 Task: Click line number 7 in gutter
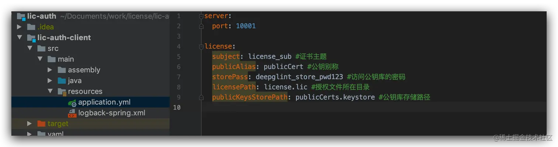point(179,77)
